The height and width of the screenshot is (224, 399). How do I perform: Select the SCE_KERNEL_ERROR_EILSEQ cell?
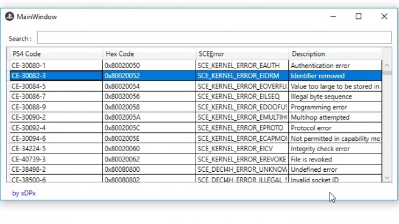click(242, 97)
